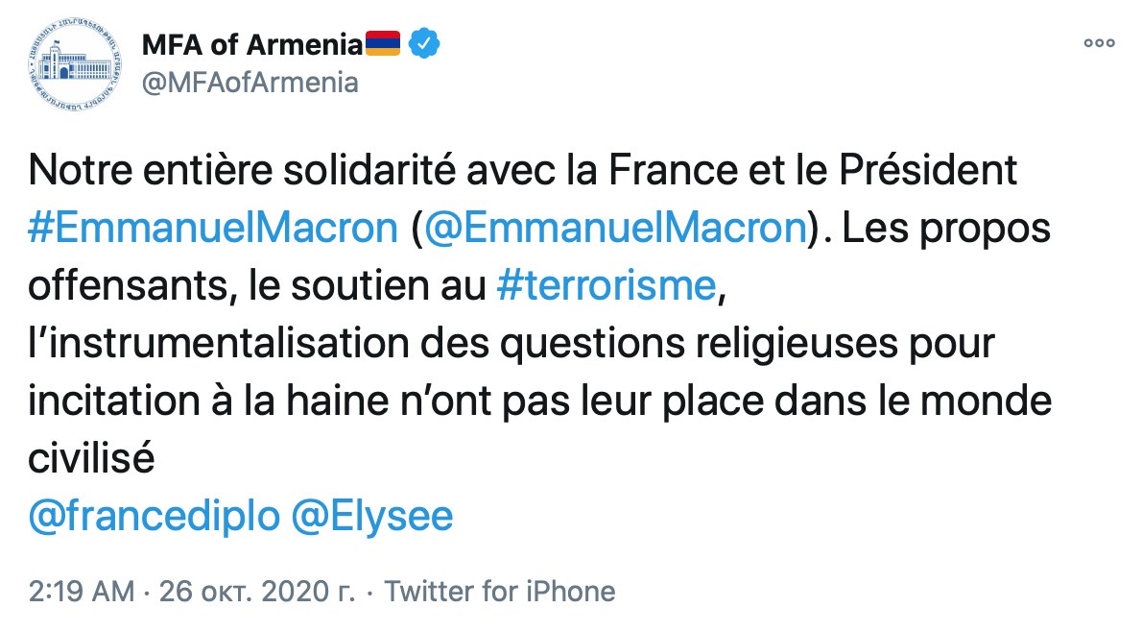Open the @MFAofArmenia handle link
Image resolution: width=1142 pixels, height=632 pixels.
coord(250,83)
